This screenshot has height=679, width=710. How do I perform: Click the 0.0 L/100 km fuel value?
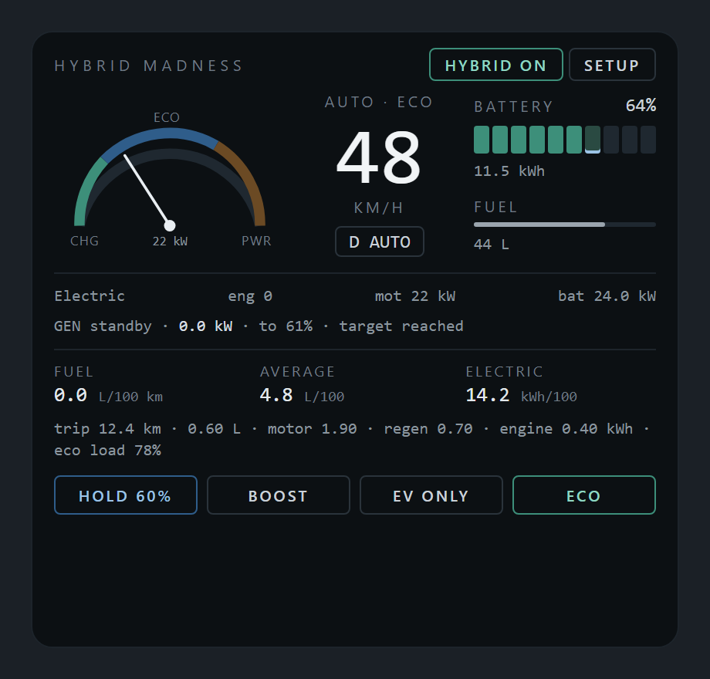coord(108,395)
